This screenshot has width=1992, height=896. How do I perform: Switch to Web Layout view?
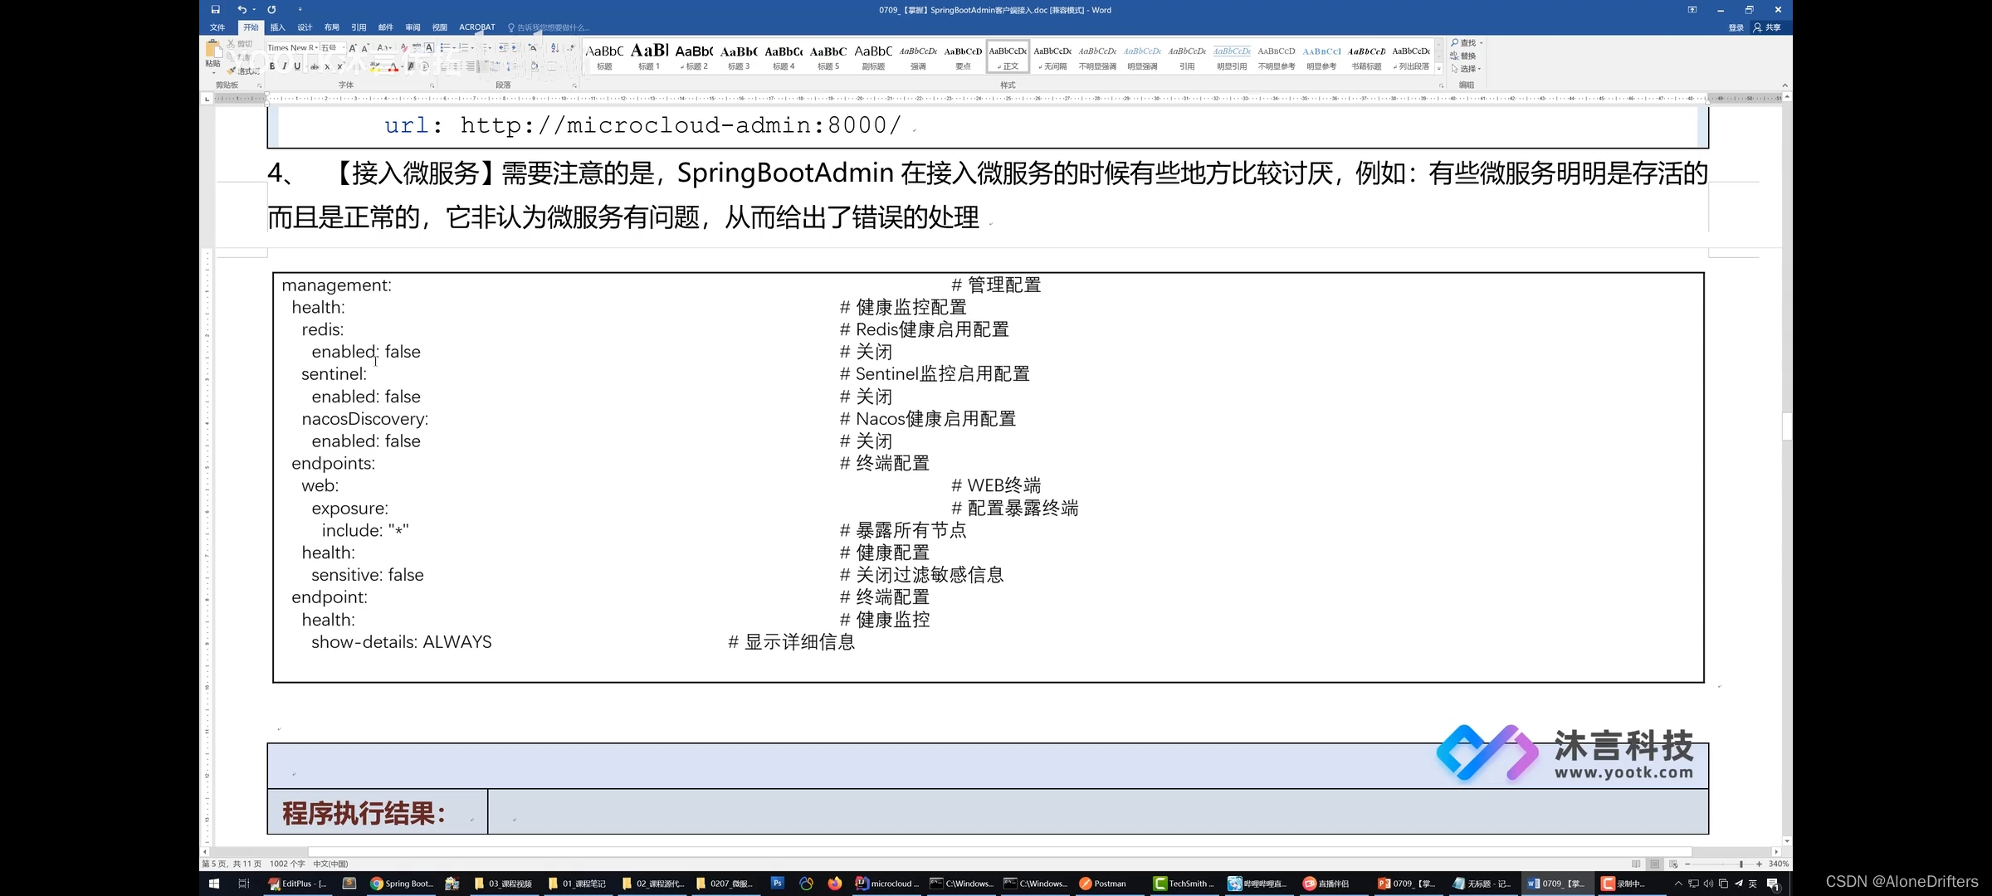point(1673,864)
